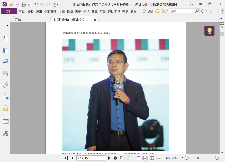Open the Page thumbnails panel icon

pyautogui.click(x=6, y=50)
